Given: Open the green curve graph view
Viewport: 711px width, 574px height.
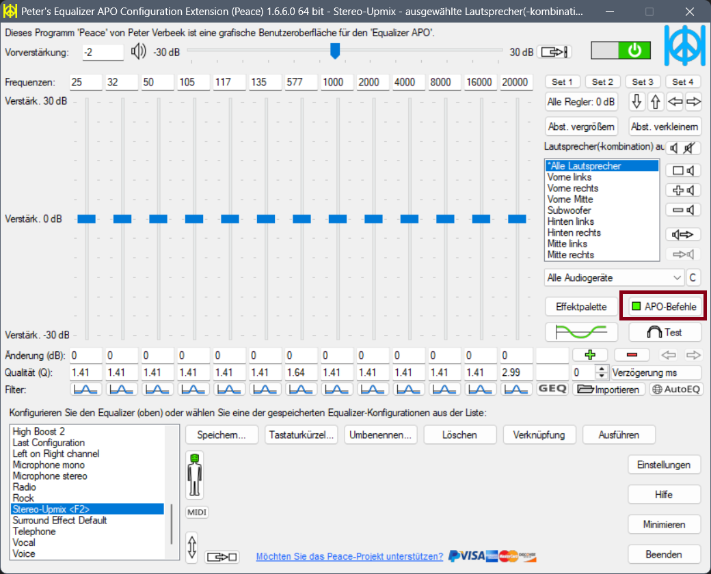Looking at the screenshot, I should click(x=581, y=332).
